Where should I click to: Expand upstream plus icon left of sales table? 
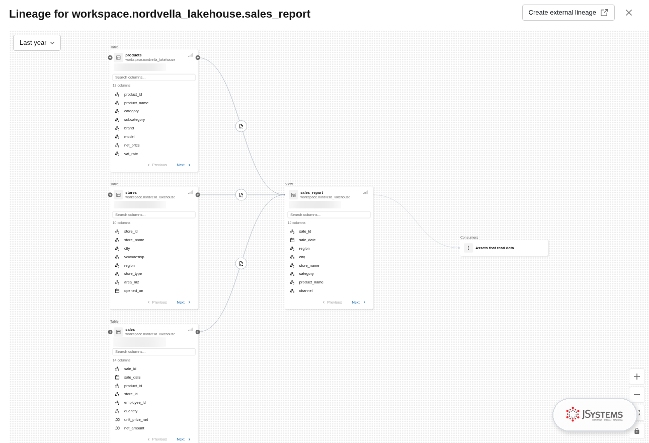point(110,332)
